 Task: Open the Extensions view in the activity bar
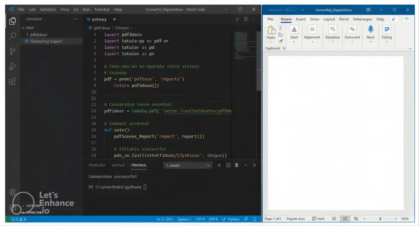tap(13, 81)
